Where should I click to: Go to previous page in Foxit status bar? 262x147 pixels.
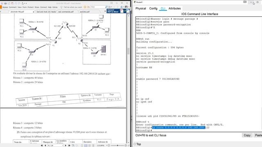(45, 145)
